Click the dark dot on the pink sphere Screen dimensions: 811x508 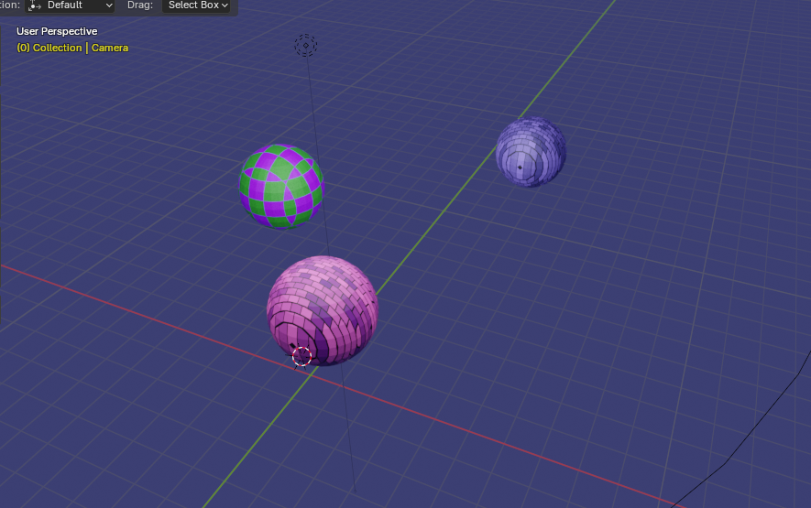(x=293, y=345)
